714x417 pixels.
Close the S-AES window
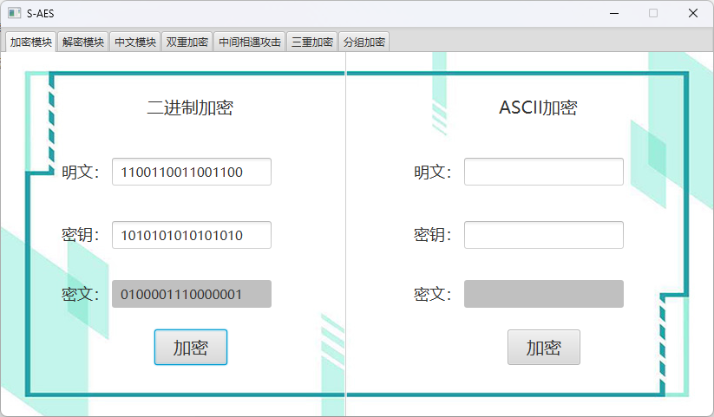click(x=692, y=13)
